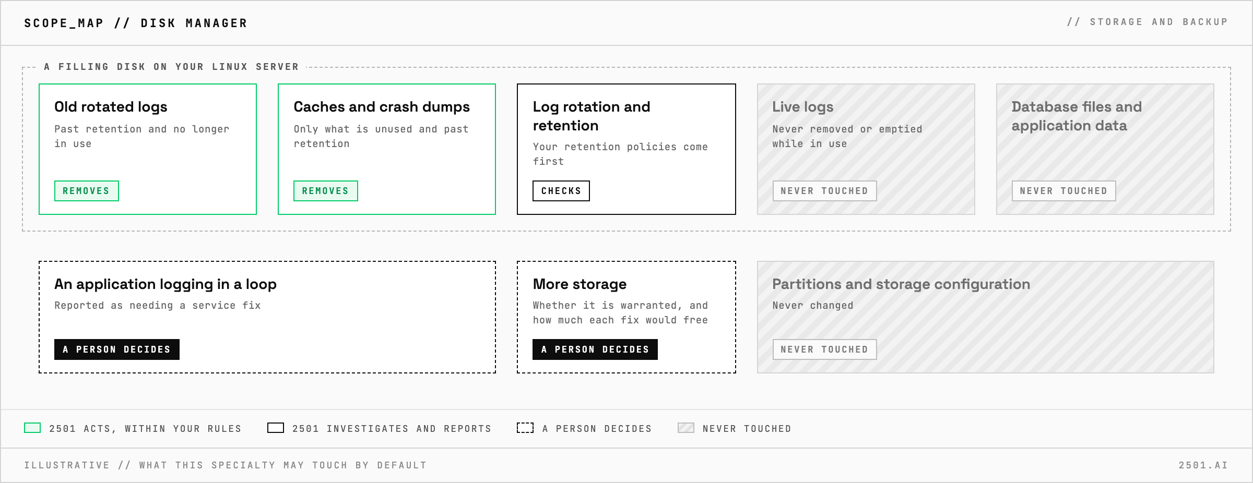This screenshot has height=483, width=1253.
Task: Click A PERSON DECIDES badge under More storage
Action: [x=595, y=349]
